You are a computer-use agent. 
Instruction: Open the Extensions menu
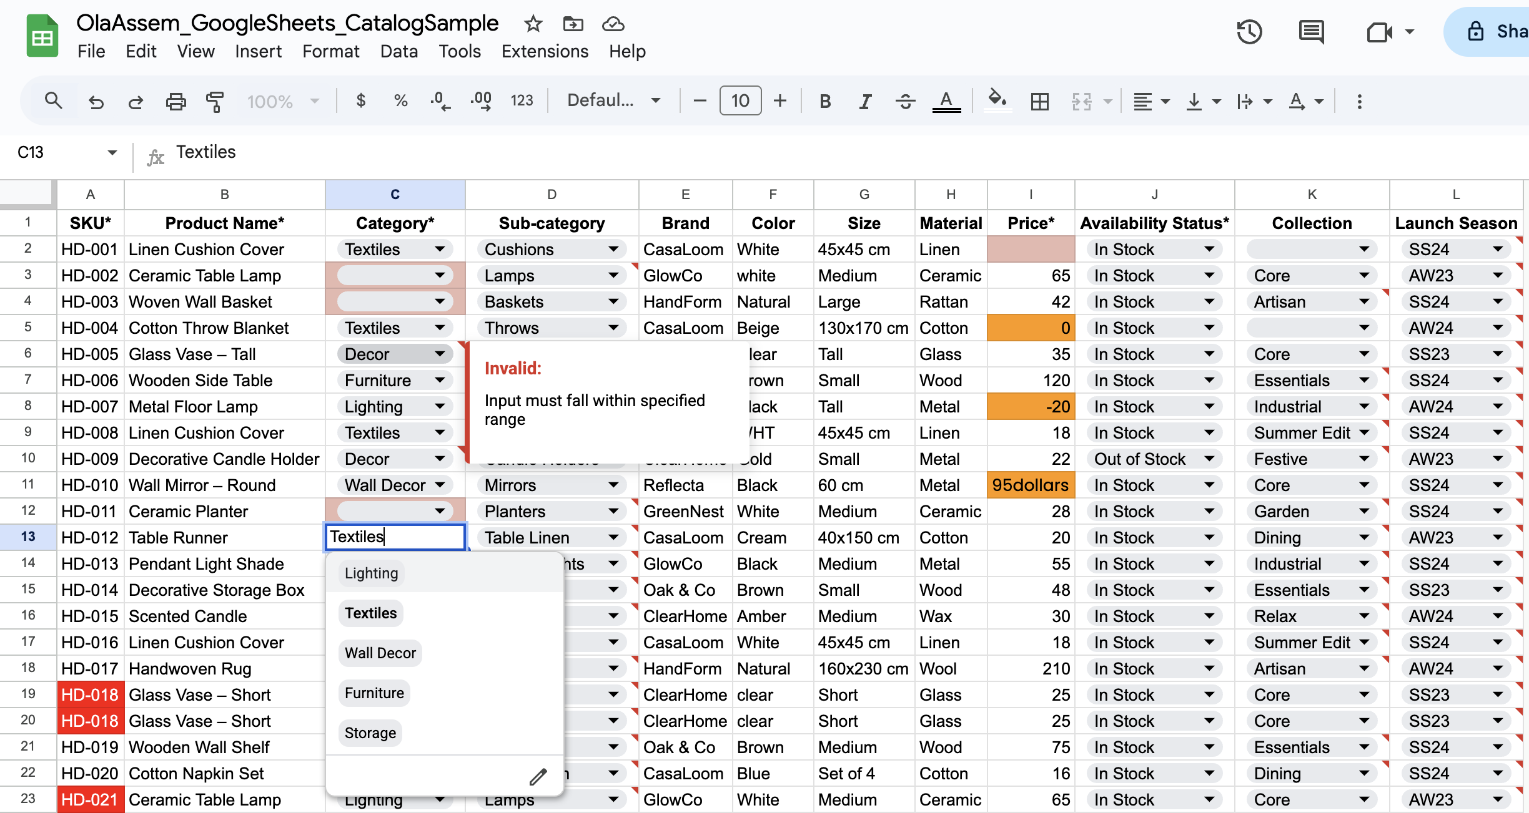pos(544,51)
